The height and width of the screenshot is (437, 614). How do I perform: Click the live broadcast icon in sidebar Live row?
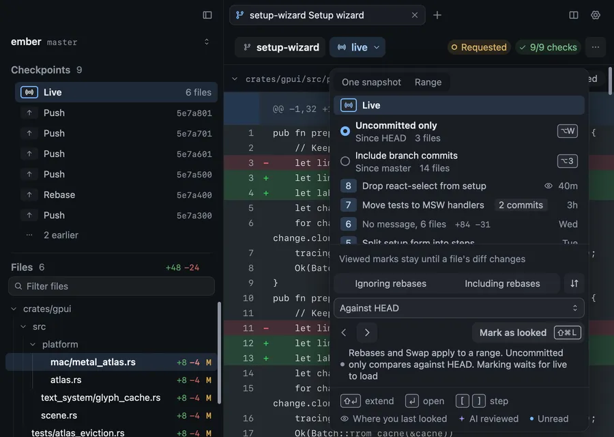(29, 92)
